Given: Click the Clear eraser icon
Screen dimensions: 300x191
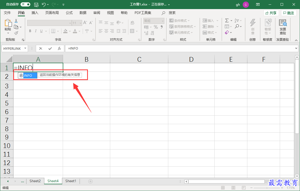Looking at the screenshot, I should [227, 32].
